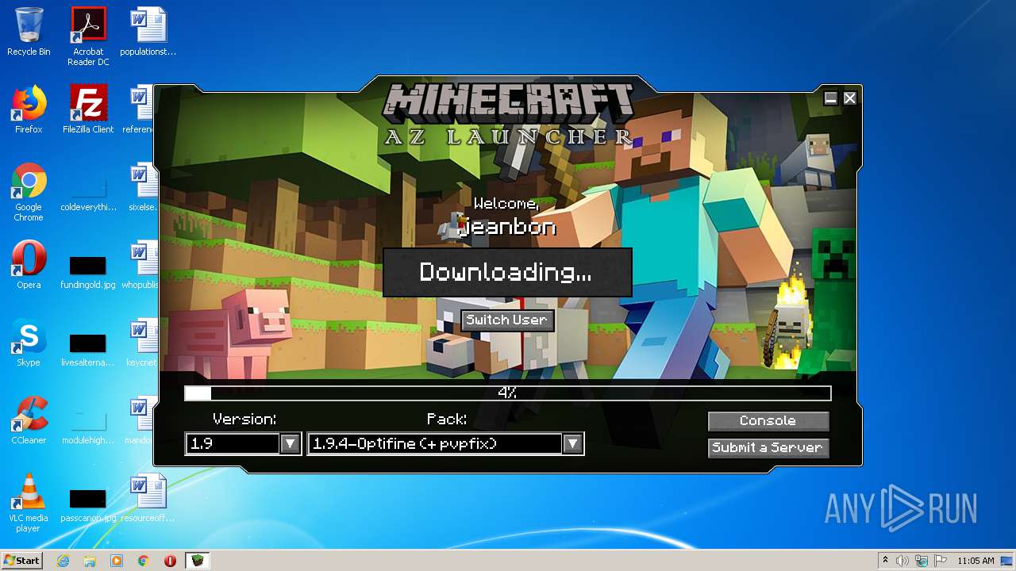Open the Version dropdown arrow
Image resolution: width=1016 pixels, height=571 pixels.
click(291, 443)
